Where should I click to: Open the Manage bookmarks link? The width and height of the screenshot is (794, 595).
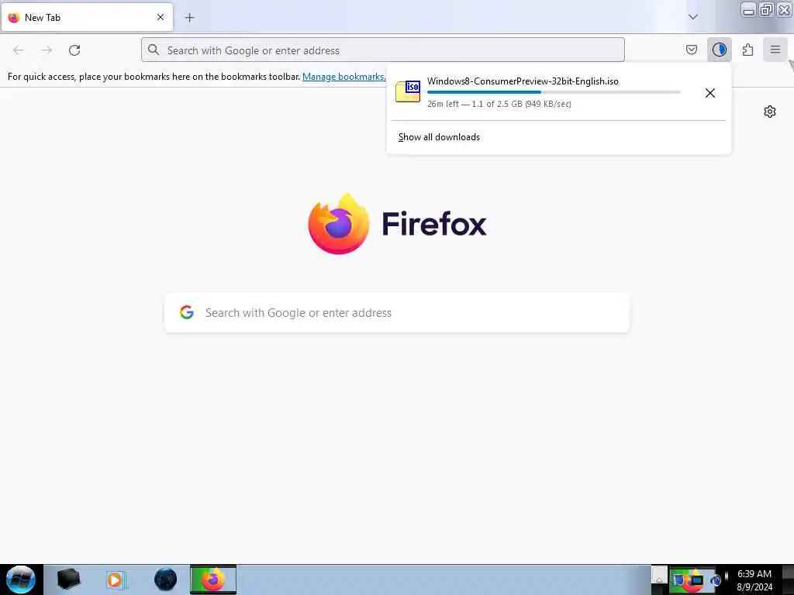point(343,77)
